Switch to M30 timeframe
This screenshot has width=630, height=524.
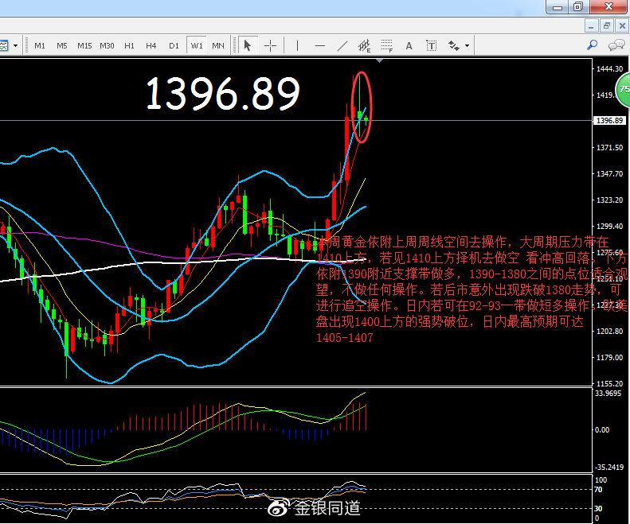point(107,46)
